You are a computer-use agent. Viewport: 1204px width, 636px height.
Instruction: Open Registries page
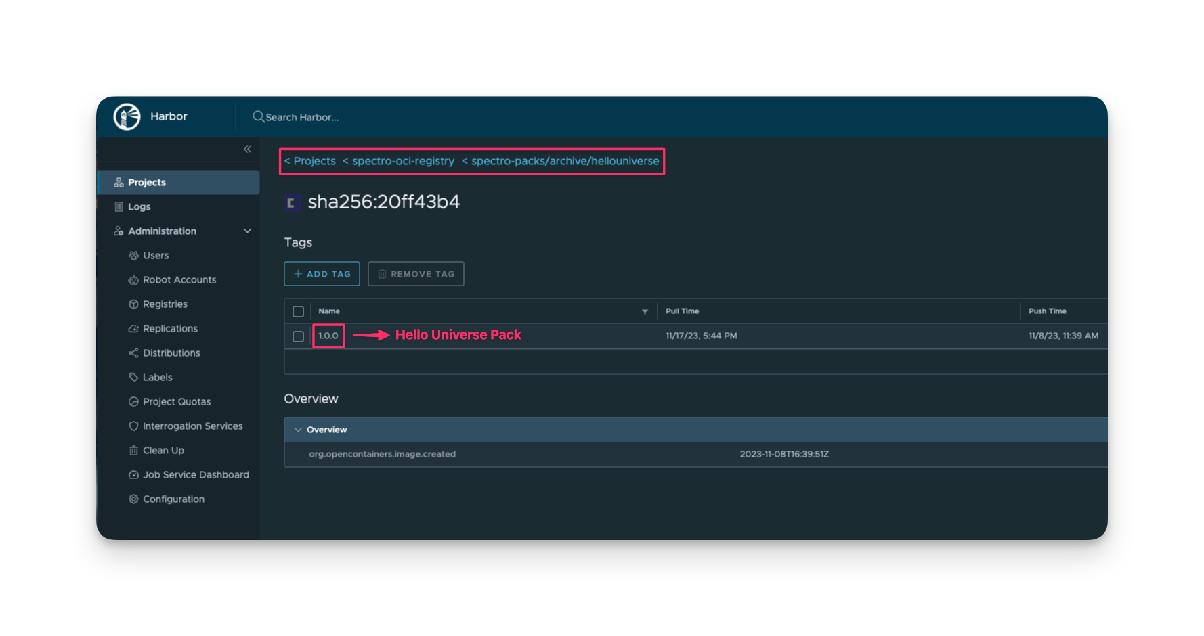point(165,304)
